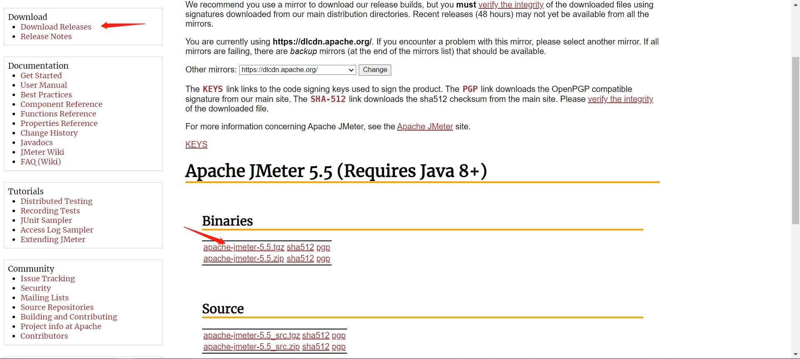Open sha512 for apache-jmeter-5.5.zip
The image size is (800, 359).
pyautogui.click(x=300, y=259)
